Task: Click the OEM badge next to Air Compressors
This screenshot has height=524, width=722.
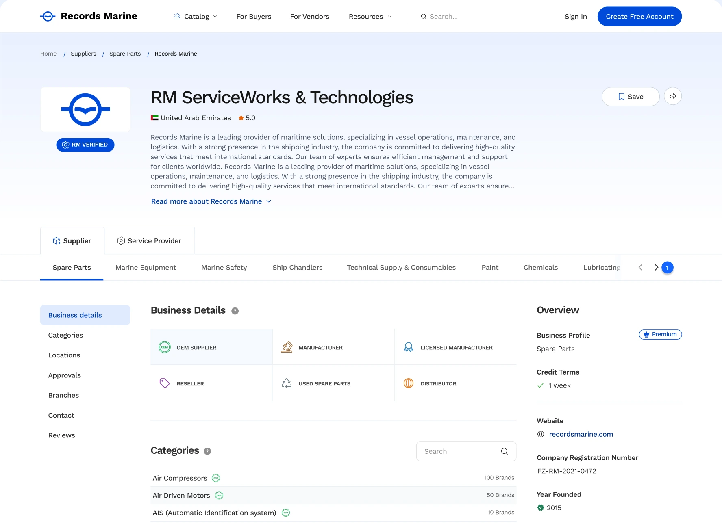Action: pos(216,478)
